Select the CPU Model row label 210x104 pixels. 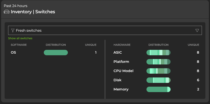[x=124, y=71]
